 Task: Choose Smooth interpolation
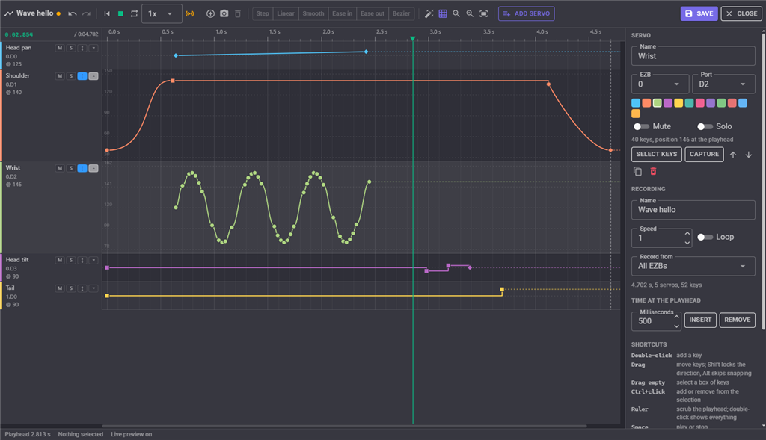(x=313, y=13)
